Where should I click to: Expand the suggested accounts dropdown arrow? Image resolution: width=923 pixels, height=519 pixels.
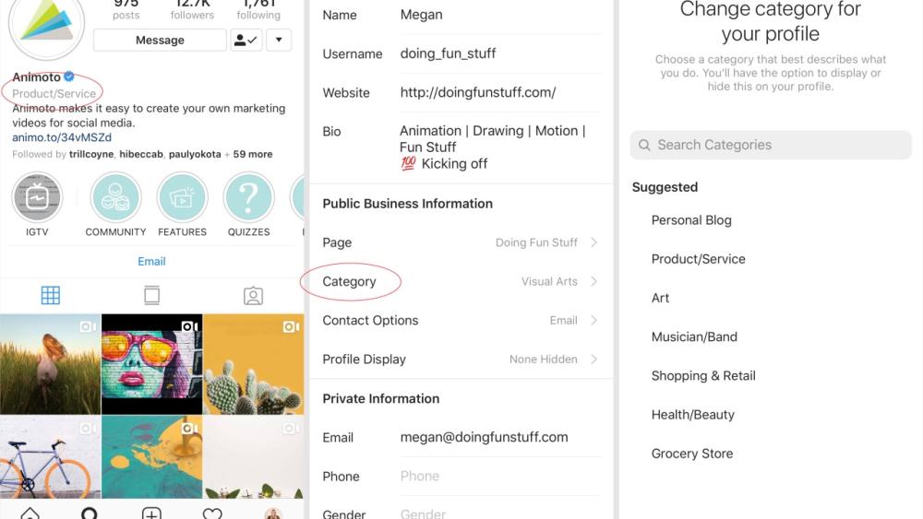(x=279, y=40)
